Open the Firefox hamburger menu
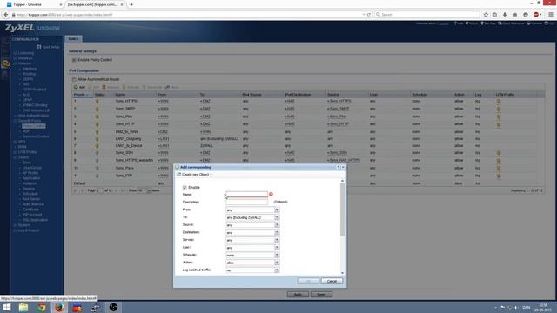The height and width of the screenshot is (313, 557). pyautogui.click(x=551, y=15)
